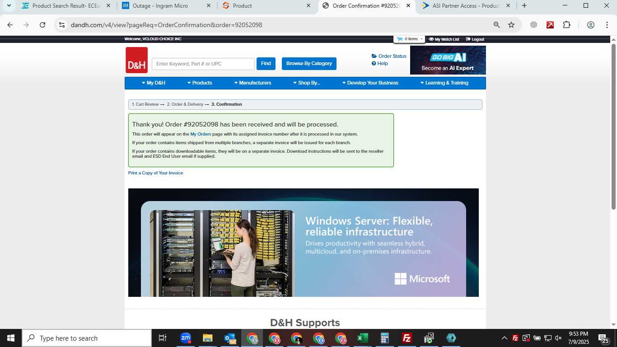Screen dimensions: 617x347
Task: Open the Help link
Action: (380, 63)
